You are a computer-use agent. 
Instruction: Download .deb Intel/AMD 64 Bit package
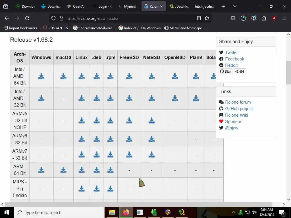[97, 76]
